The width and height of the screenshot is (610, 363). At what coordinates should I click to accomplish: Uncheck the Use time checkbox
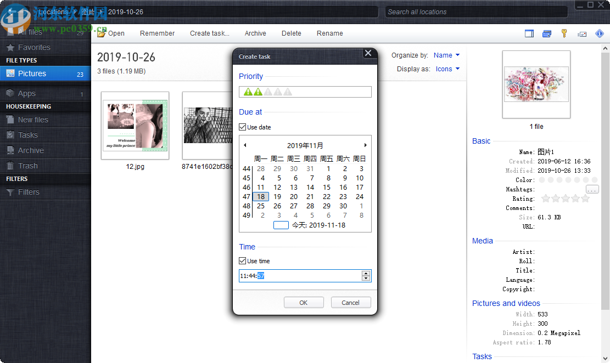242,261
